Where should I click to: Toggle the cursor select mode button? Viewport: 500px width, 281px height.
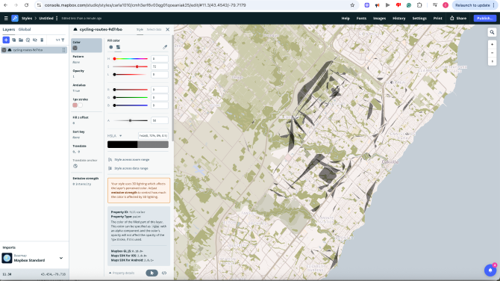click(x=151, y=273)
